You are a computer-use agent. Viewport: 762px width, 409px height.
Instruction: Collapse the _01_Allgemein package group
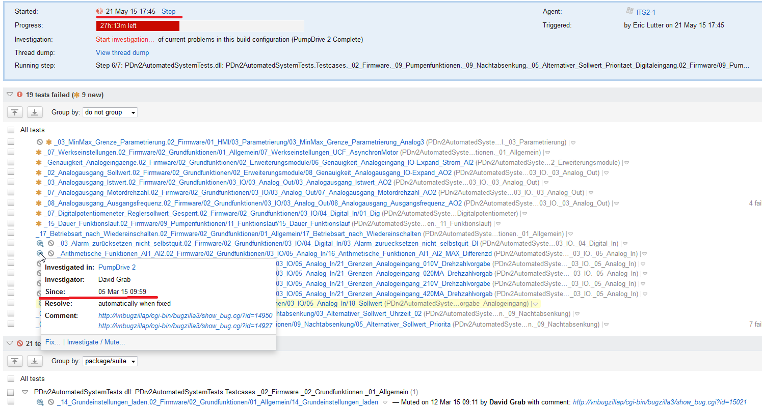(x=25, y=392)
